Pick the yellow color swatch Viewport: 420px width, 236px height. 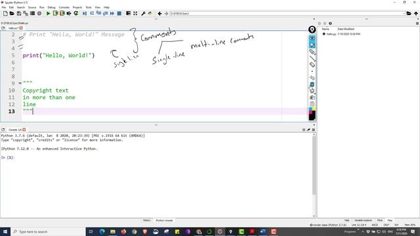[x=314, y=109]
